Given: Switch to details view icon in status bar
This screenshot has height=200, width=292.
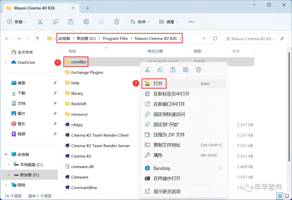Looking at the screenshot, I should pyautogui.click(x=280, y=196).
